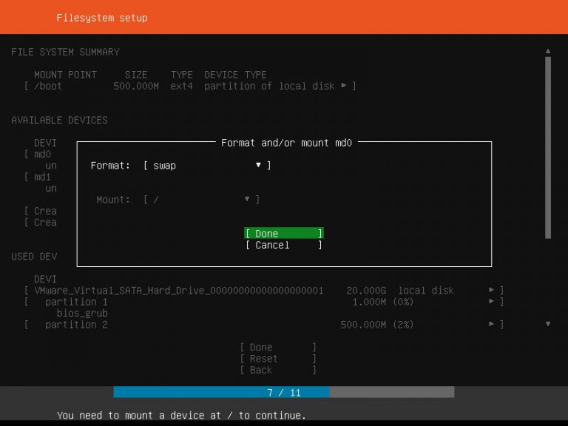Select the /boot mount point row
The height and width of the screenshot is (426, 568).
[x=190, y=87]
